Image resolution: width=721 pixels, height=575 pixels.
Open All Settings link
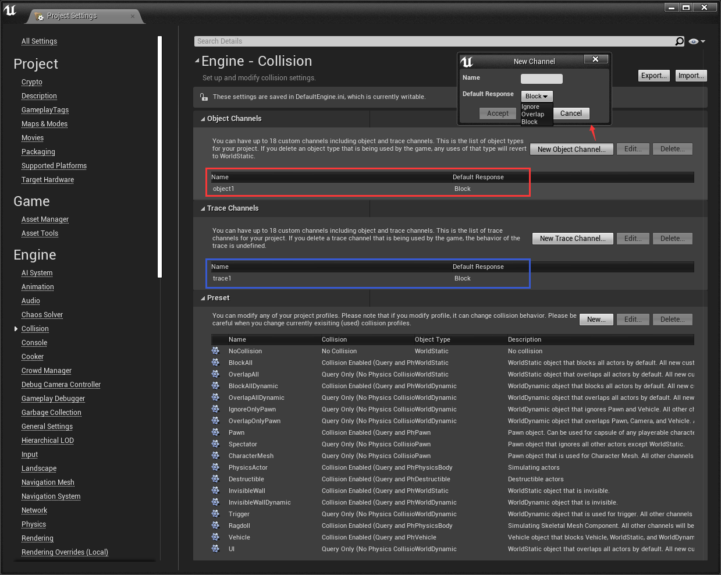(39, 41)
